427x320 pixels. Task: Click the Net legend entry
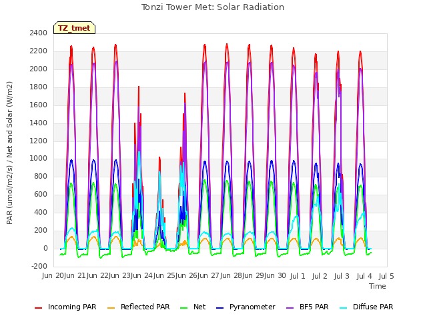(x=193, y=307)
